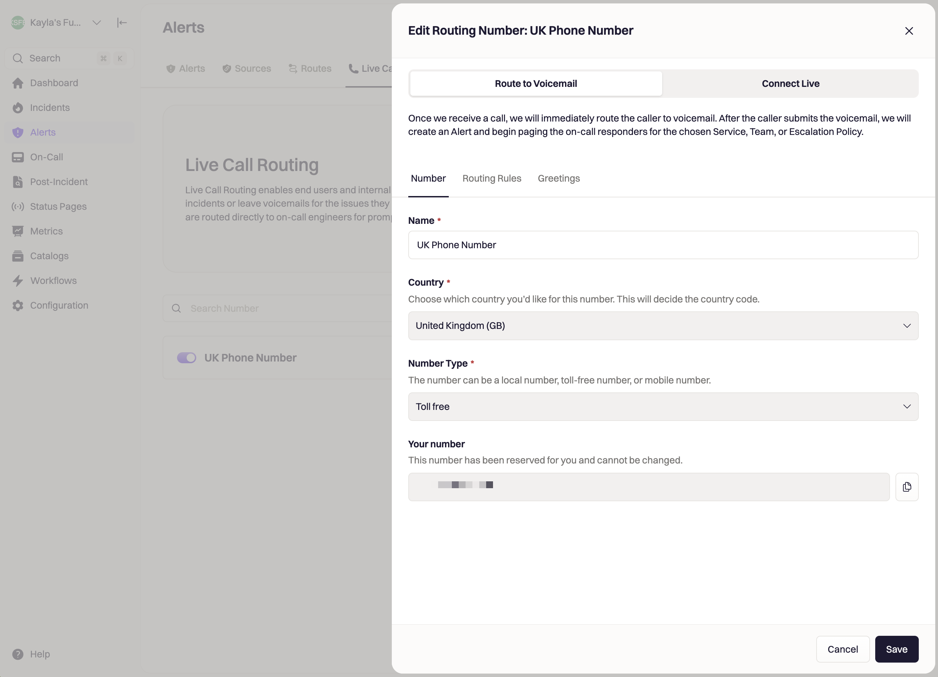Collapse the sidebar with arrow icon
The image size is (938, 677).
(121, 22)
